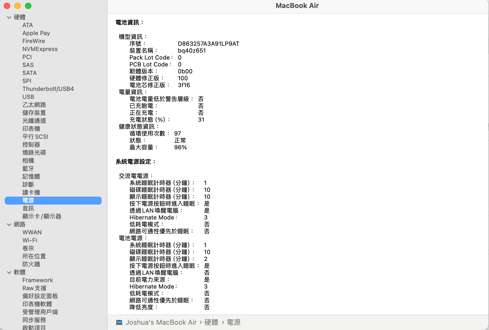Collapse the 硬體 section chevron

9,17
